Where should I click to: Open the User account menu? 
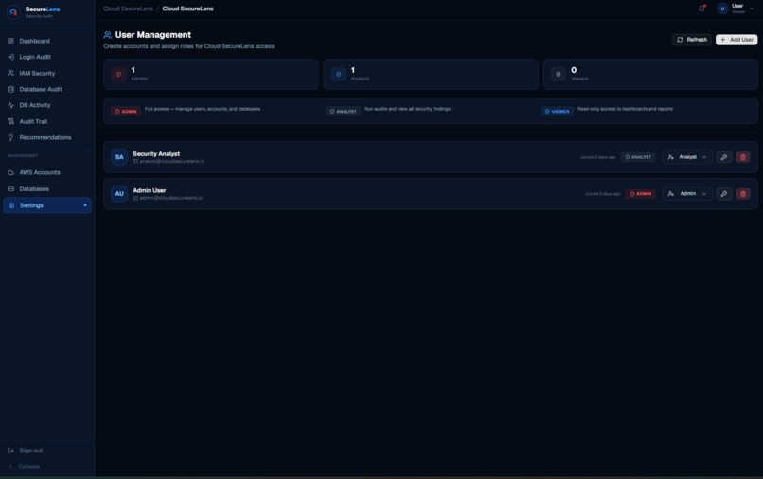(736, 9)
